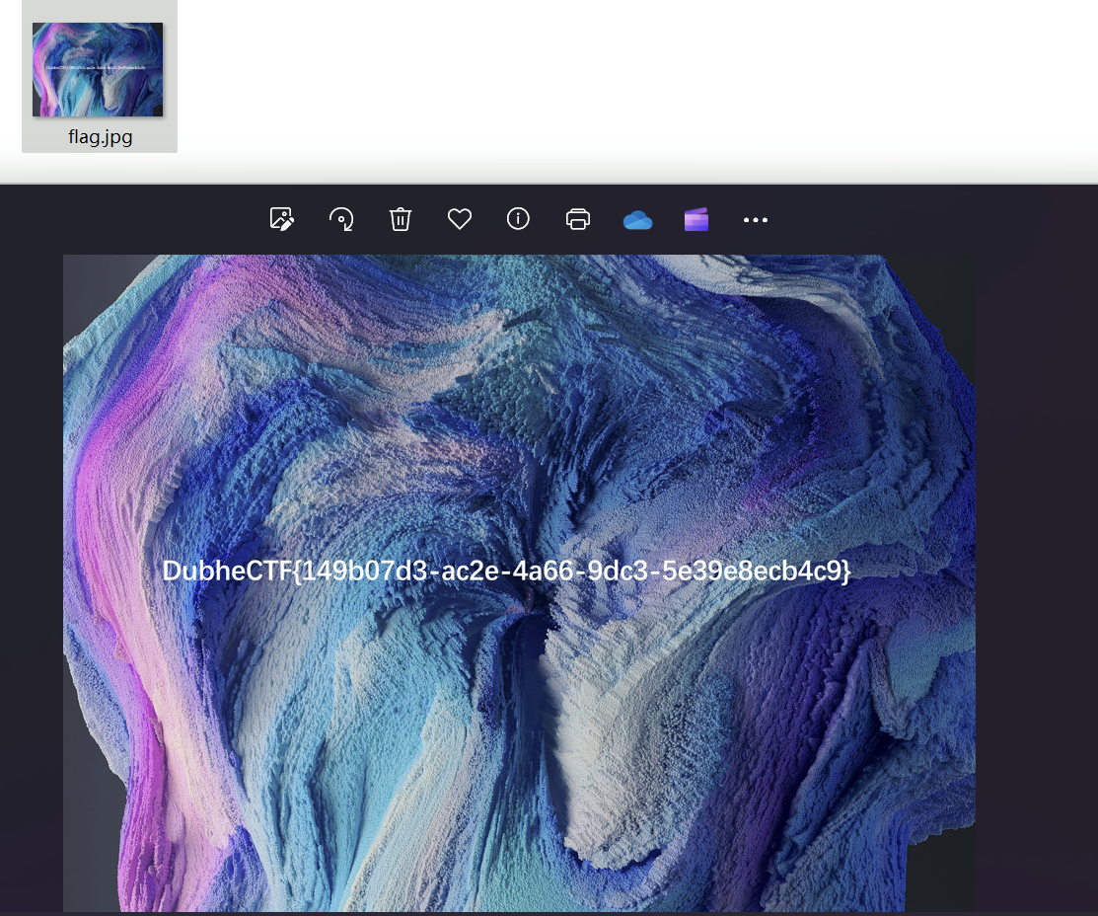Delete the photo using the trash icon
1098x916 pixels.
point(400,219)
